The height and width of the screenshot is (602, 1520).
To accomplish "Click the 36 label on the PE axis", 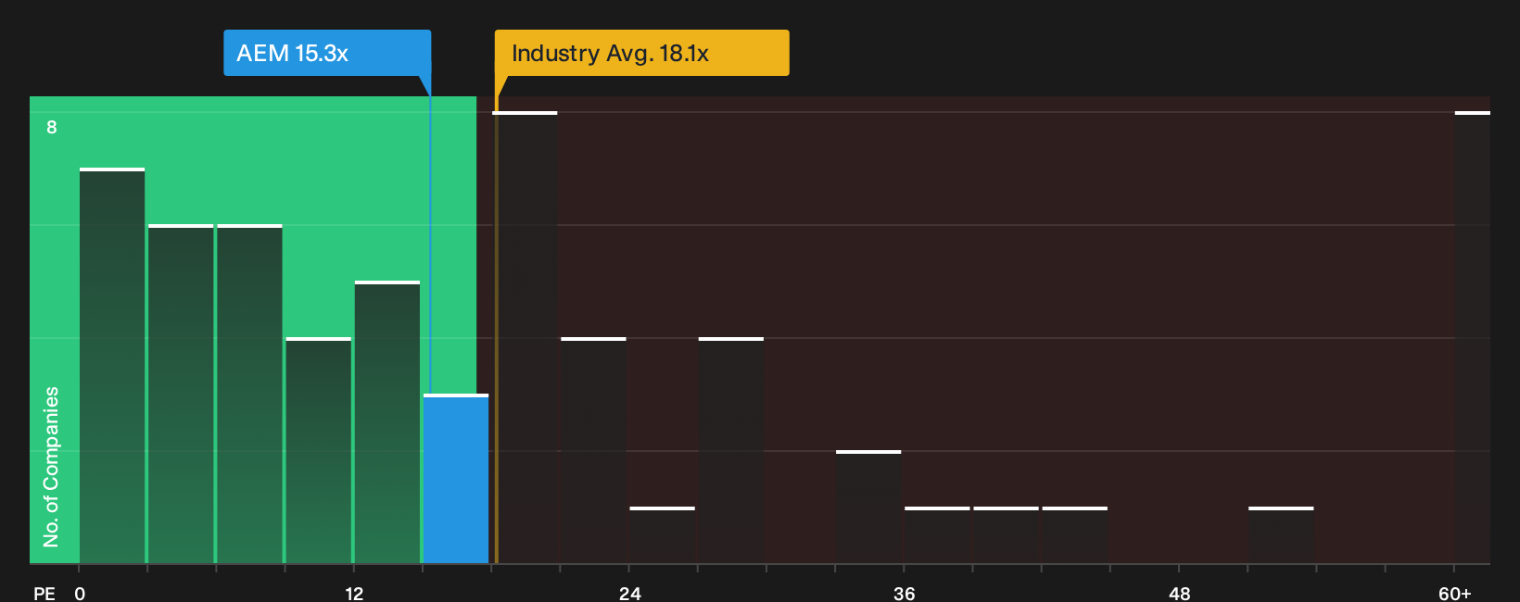I will [x=905, y=594].
